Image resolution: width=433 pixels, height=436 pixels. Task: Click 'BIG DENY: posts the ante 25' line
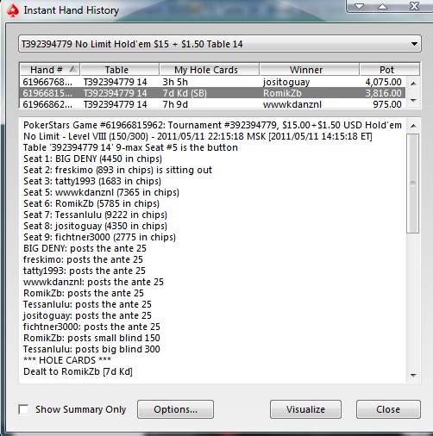point(85,248)
